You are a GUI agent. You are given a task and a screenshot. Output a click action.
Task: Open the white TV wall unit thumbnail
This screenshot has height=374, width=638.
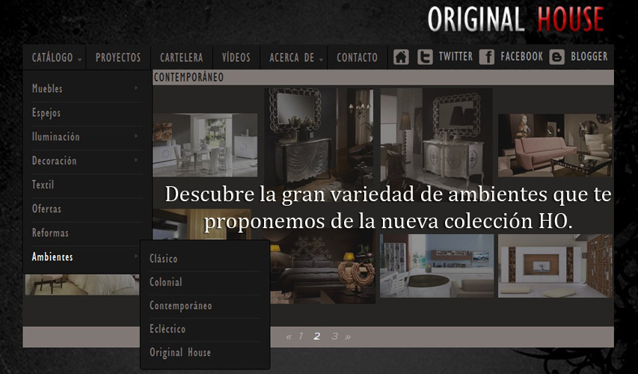pos(556,266)
